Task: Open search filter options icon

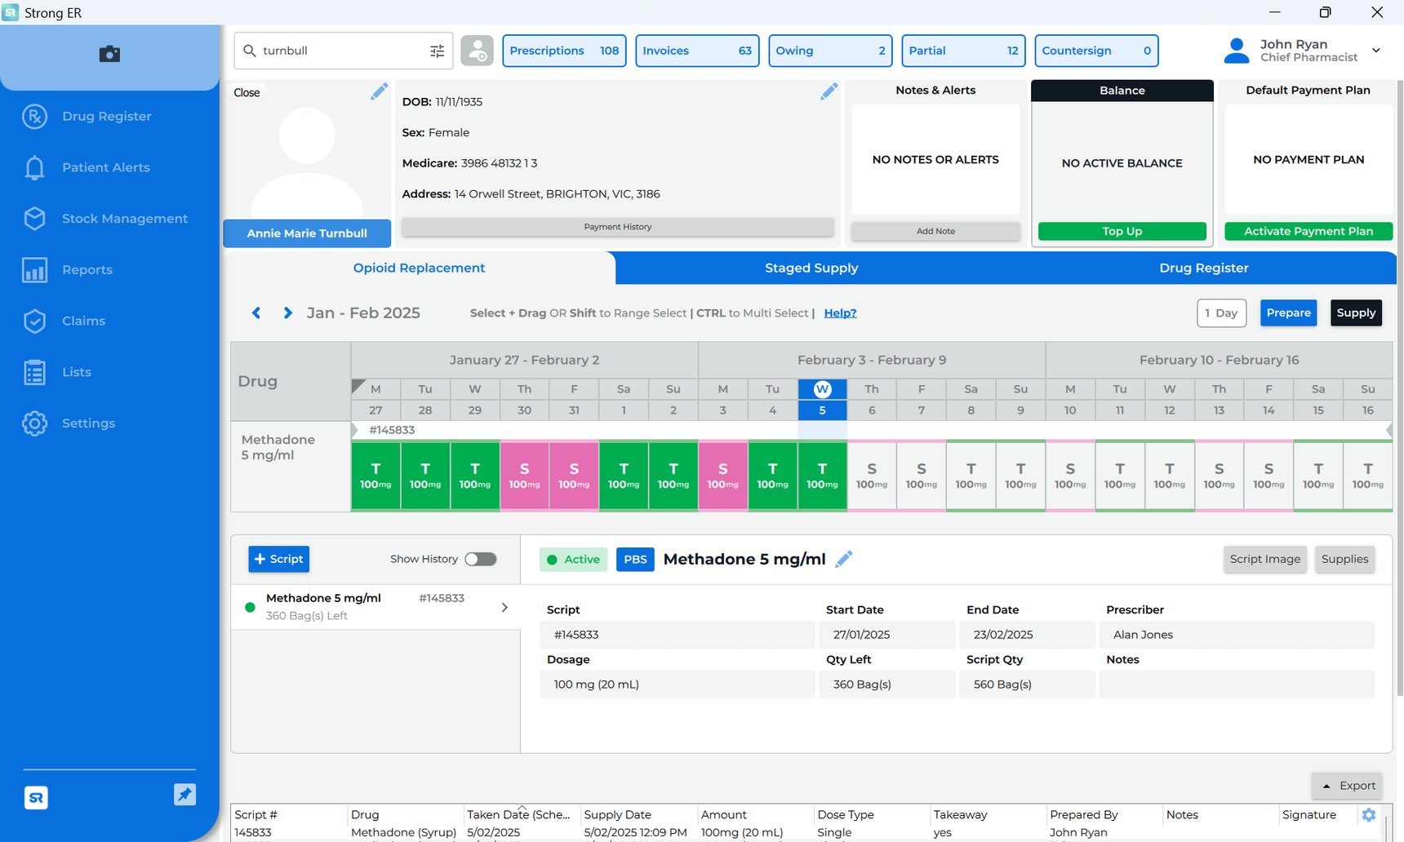Action: (x=437, y=51)
